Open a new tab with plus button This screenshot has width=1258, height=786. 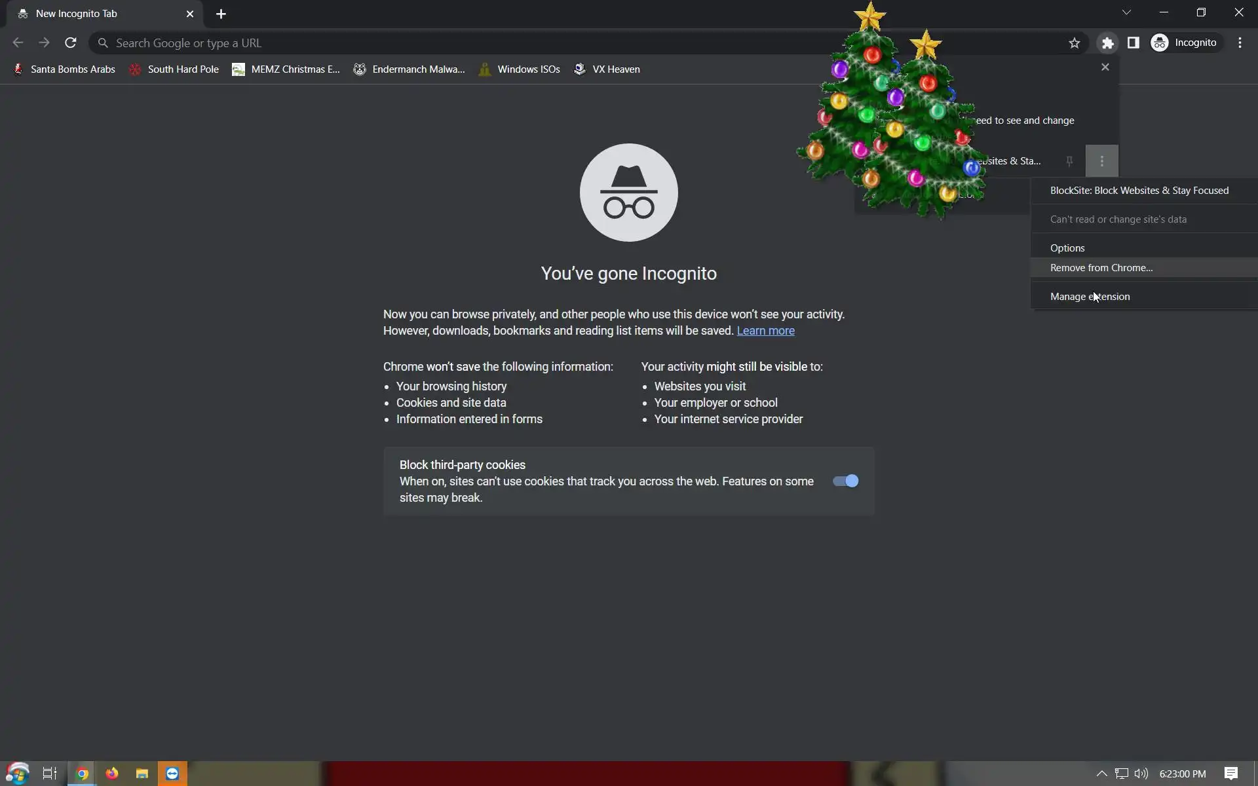221,14
